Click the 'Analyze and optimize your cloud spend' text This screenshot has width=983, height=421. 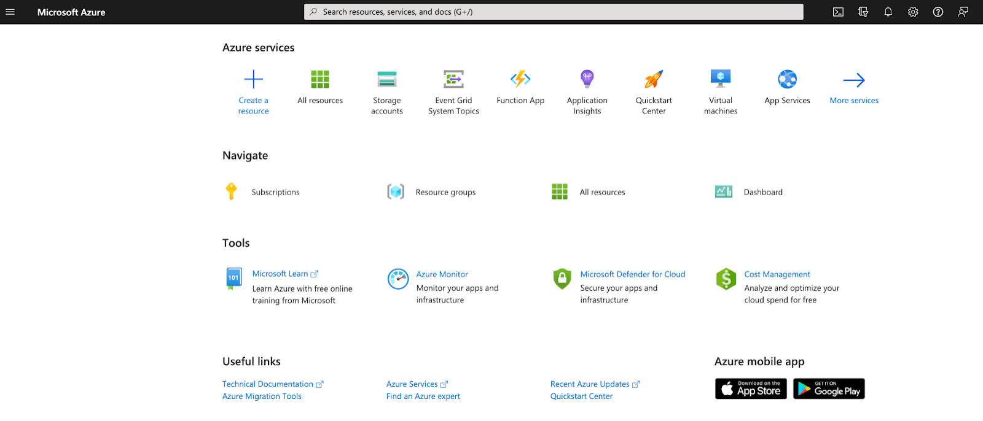click(791, 294)
